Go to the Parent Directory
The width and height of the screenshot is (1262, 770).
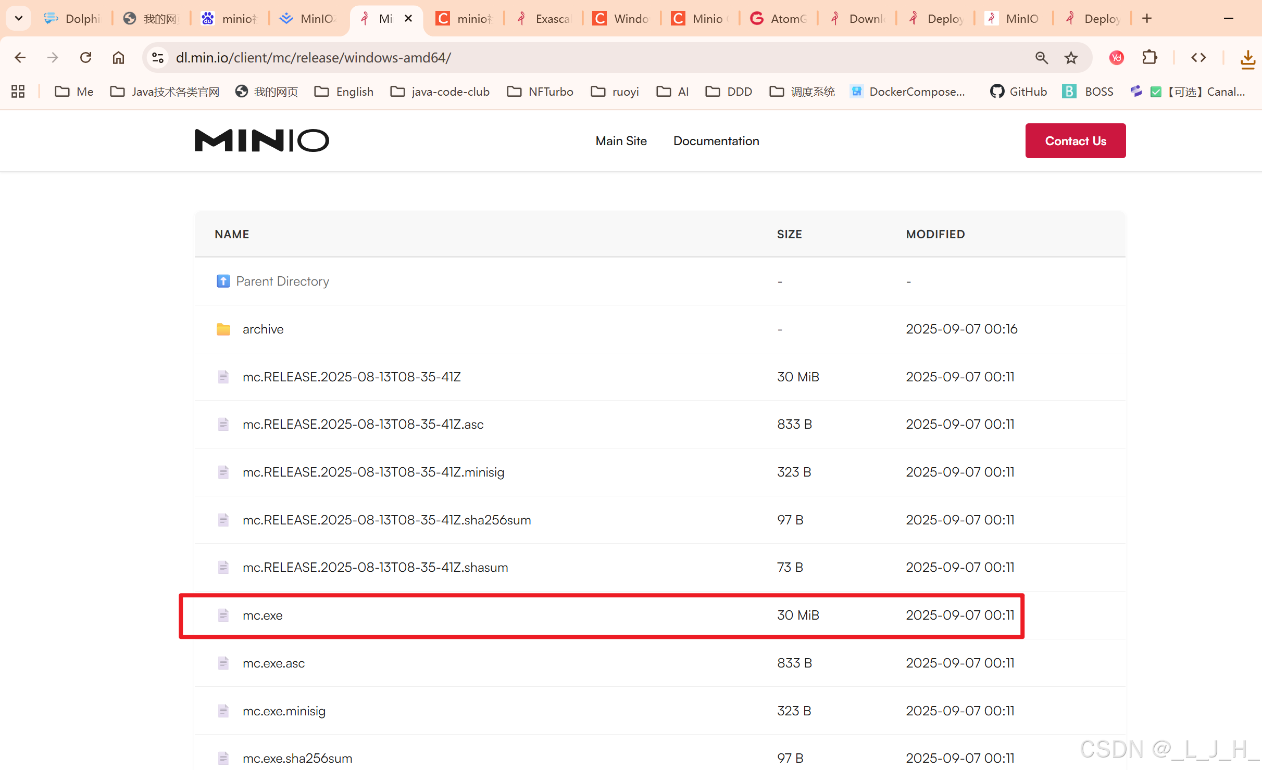pos(282,281)
